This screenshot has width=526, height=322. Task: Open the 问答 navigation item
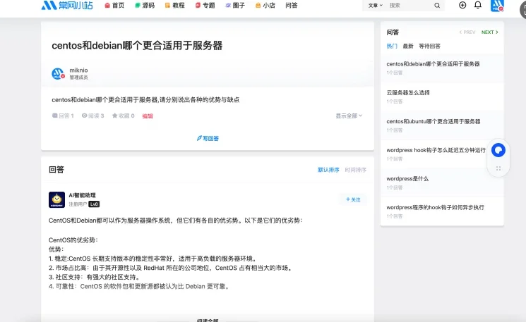pyautogui.click(x=292, y=6)
